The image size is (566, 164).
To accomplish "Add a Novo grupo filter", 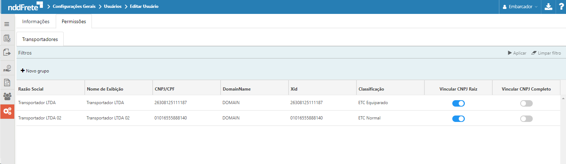I will [x=35, y=71].
